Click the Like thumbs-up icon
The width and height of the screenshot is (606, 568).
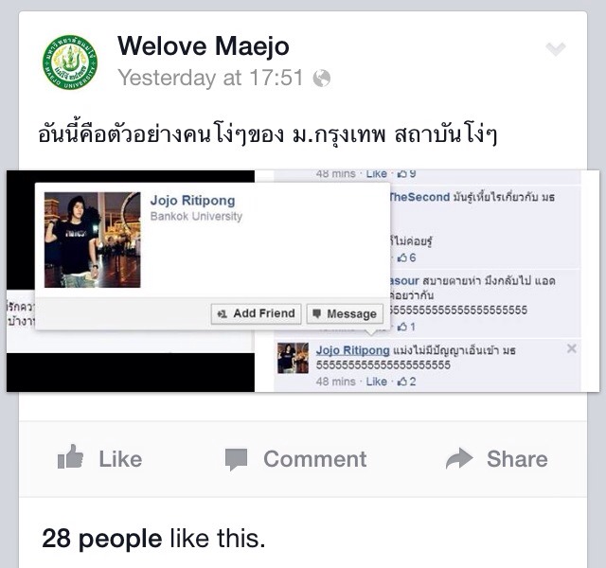pos(70,456)
